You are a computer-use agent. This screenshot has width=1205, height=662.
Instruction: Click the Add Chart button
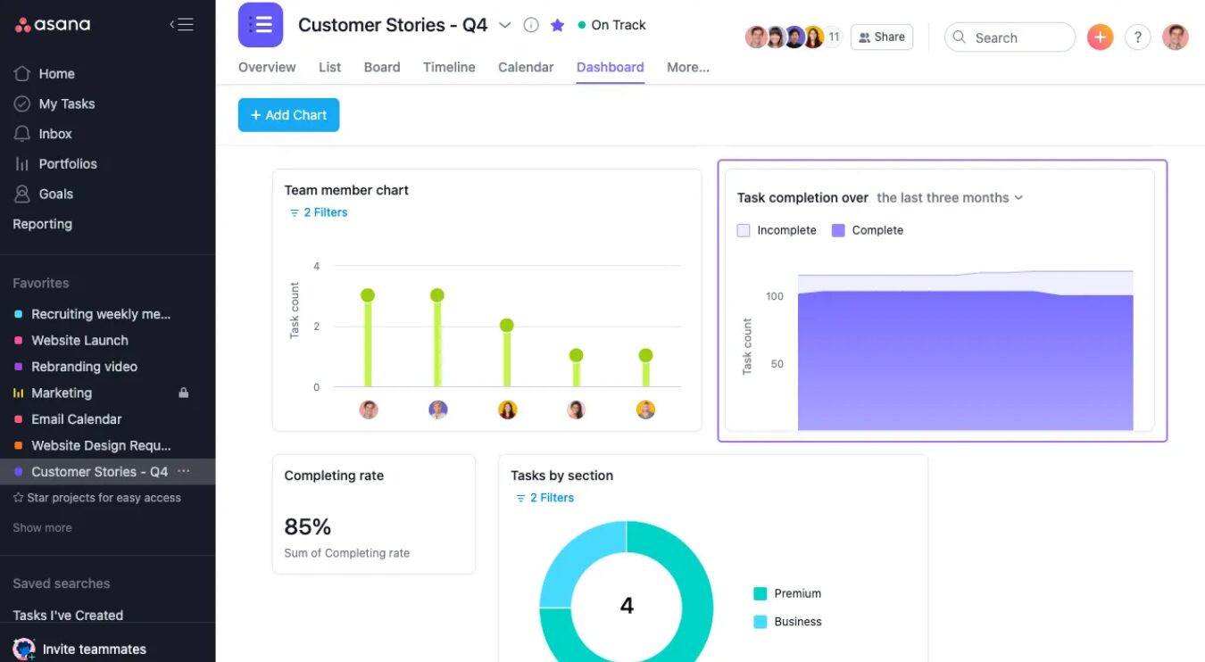[x=288, y=115]
